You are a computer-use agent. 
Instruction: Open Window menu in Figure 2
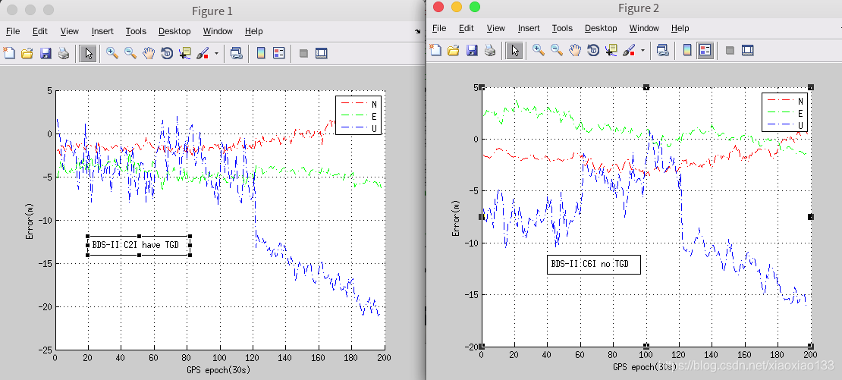click(x=644, y=28)
